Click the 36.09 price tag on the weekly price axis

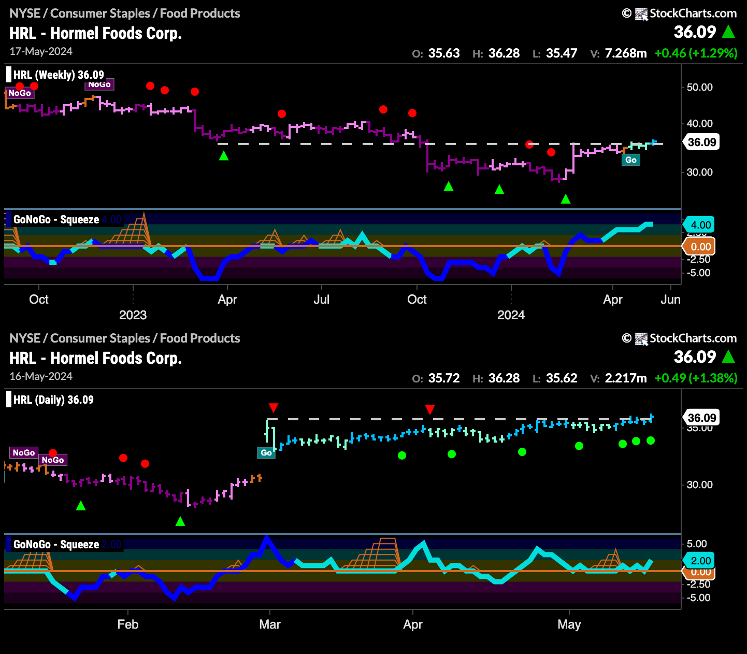coord(702,142)
